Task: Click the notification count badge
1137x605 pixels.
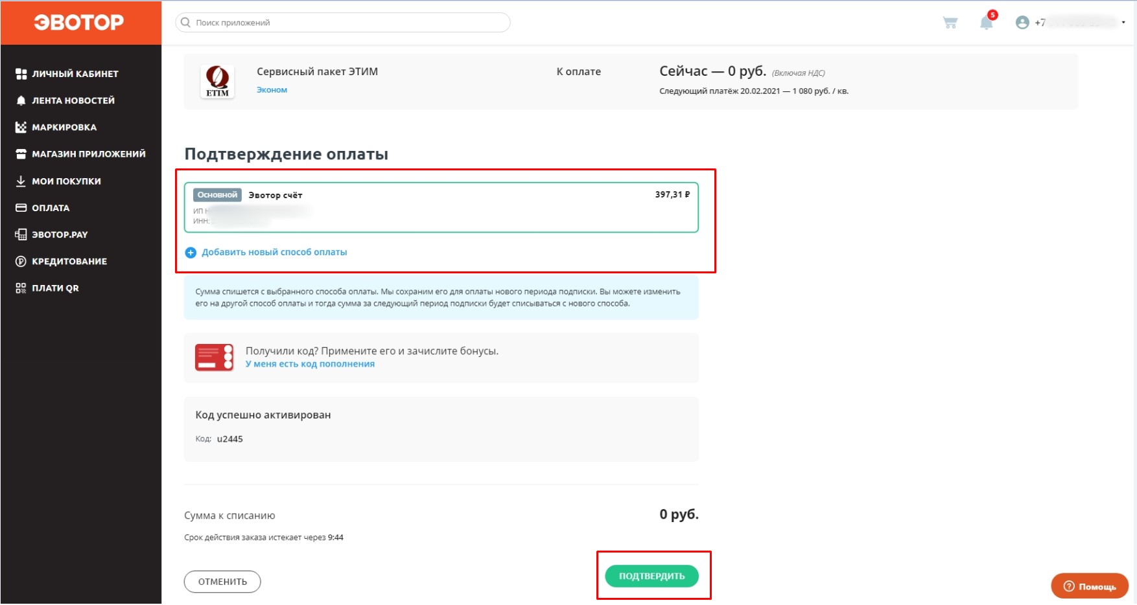Action: click(x=992, y=15)
